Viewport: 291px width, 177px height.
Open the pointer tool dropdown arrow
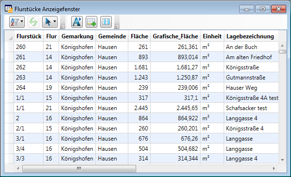[55, 21]
